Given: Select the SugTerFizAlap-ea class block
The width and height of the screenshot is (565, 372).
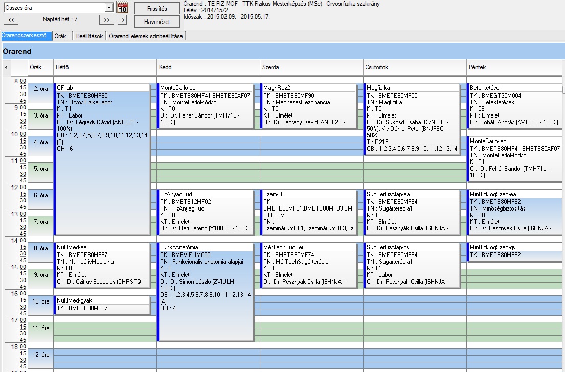Looking at the screenshot, I should coord(412,213).
